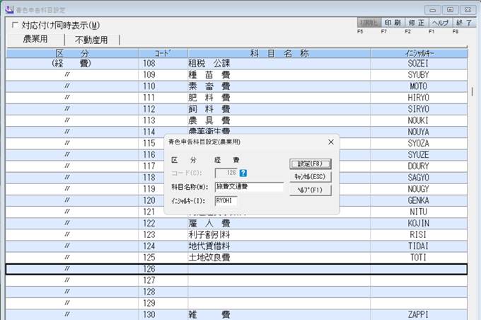
Task: Click the code 114 cell
Action: coord(163,132)
